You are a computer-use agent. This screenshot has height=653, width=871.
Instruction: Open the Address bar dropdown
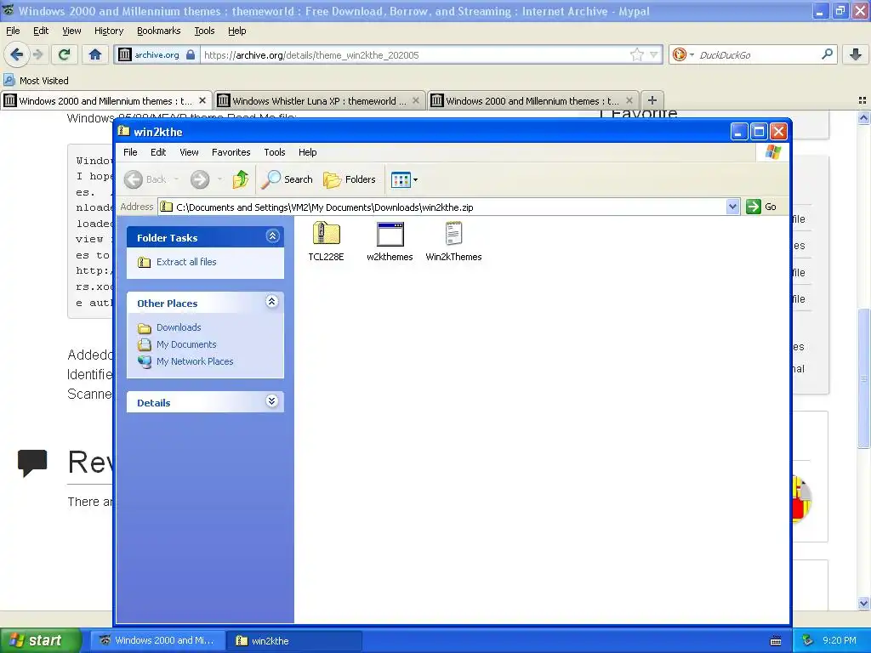pos(732,207)
